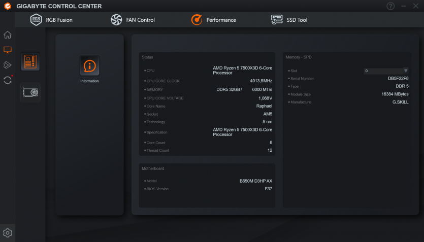Close the Gigabyte Control Center window

415,6
